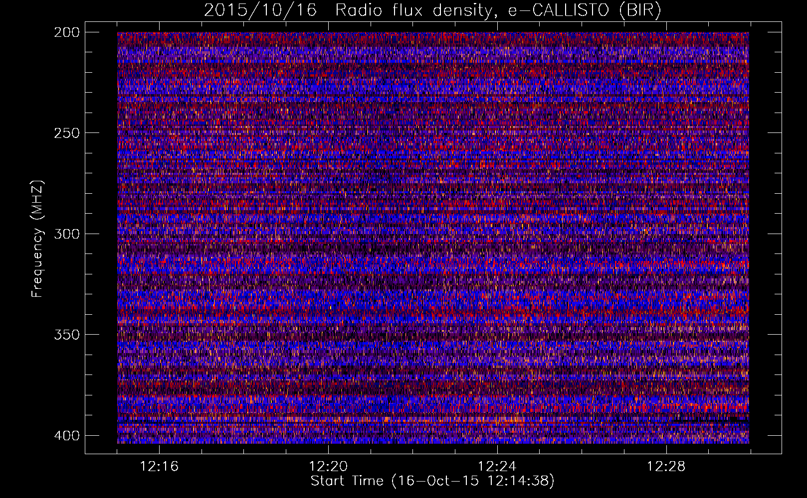Click the '12:28' time axis label
The width and height of the screenshot is (807, 498).
tap(666, 466)
